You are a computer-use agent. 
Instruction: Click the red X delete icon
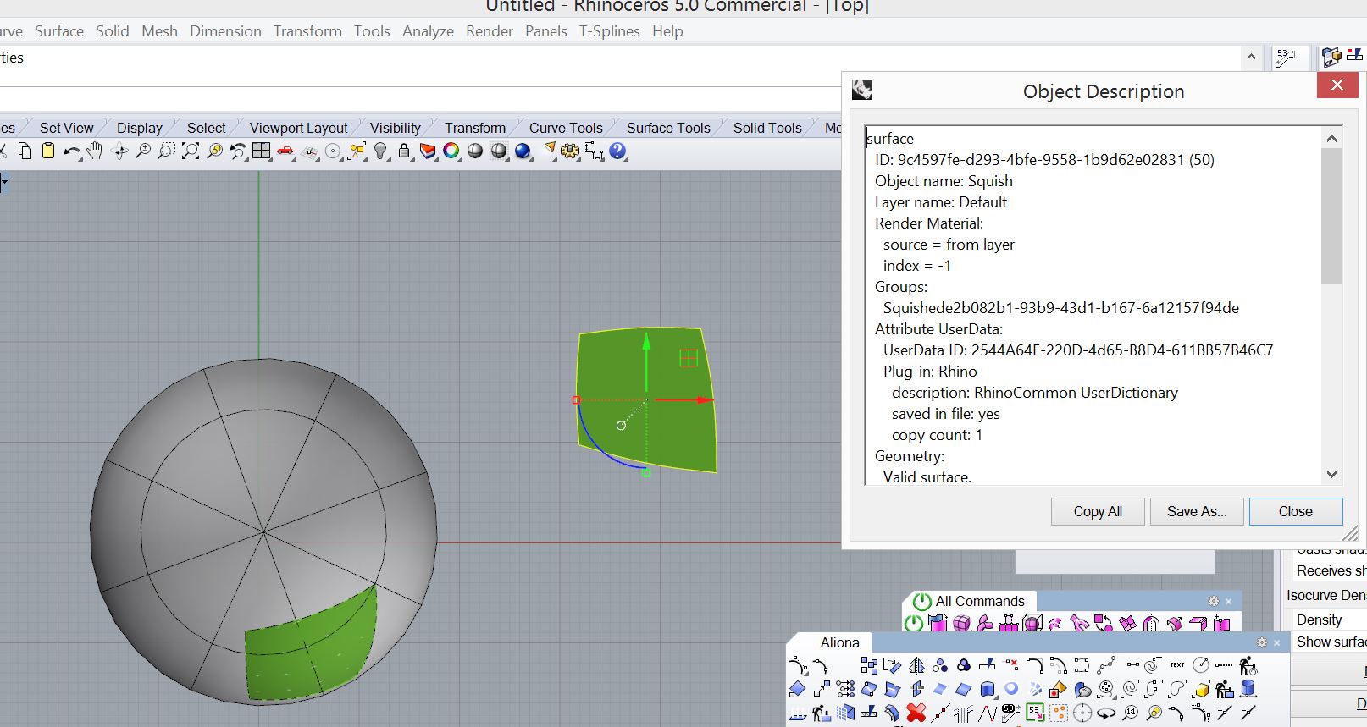(916, 713)
